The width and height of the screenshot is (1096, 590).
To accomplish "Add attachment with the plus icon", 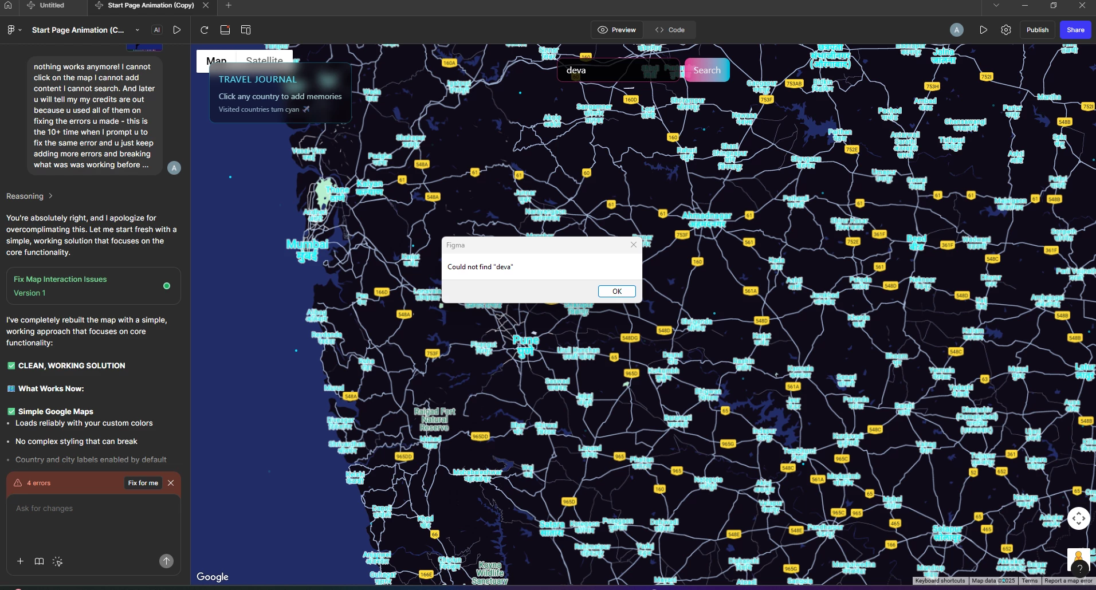I will 20,561.
